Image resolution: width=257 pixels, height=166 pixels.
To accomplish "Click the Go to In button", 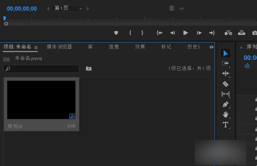I will click(159, 33).
